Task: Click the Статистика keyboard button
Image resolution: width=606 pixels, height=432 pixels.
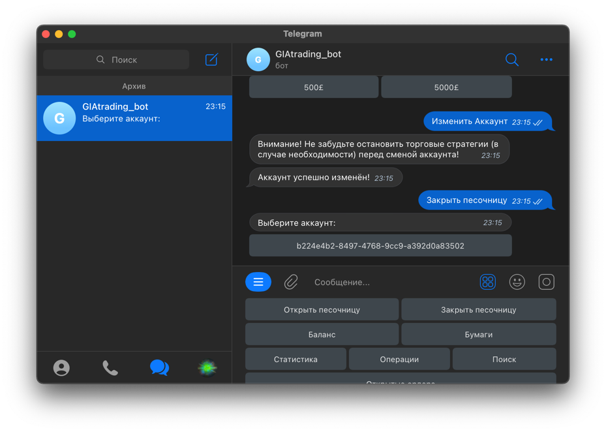Action: click(295, 360)
